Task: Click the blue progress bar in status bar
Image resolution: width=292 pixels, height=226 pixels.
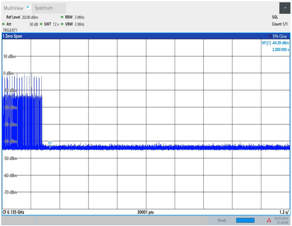Action: coord(245,221)
